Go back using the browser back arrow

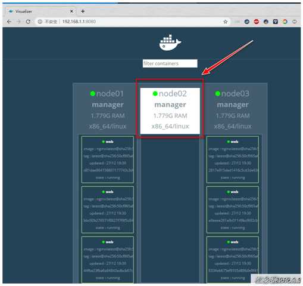pos(9,21)
